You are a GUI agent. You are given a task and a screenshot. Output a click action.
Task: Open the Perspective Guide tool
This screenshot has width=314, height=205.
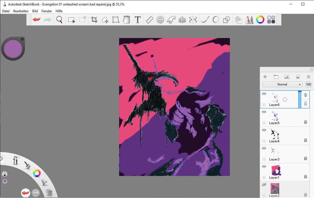point(182,20)
